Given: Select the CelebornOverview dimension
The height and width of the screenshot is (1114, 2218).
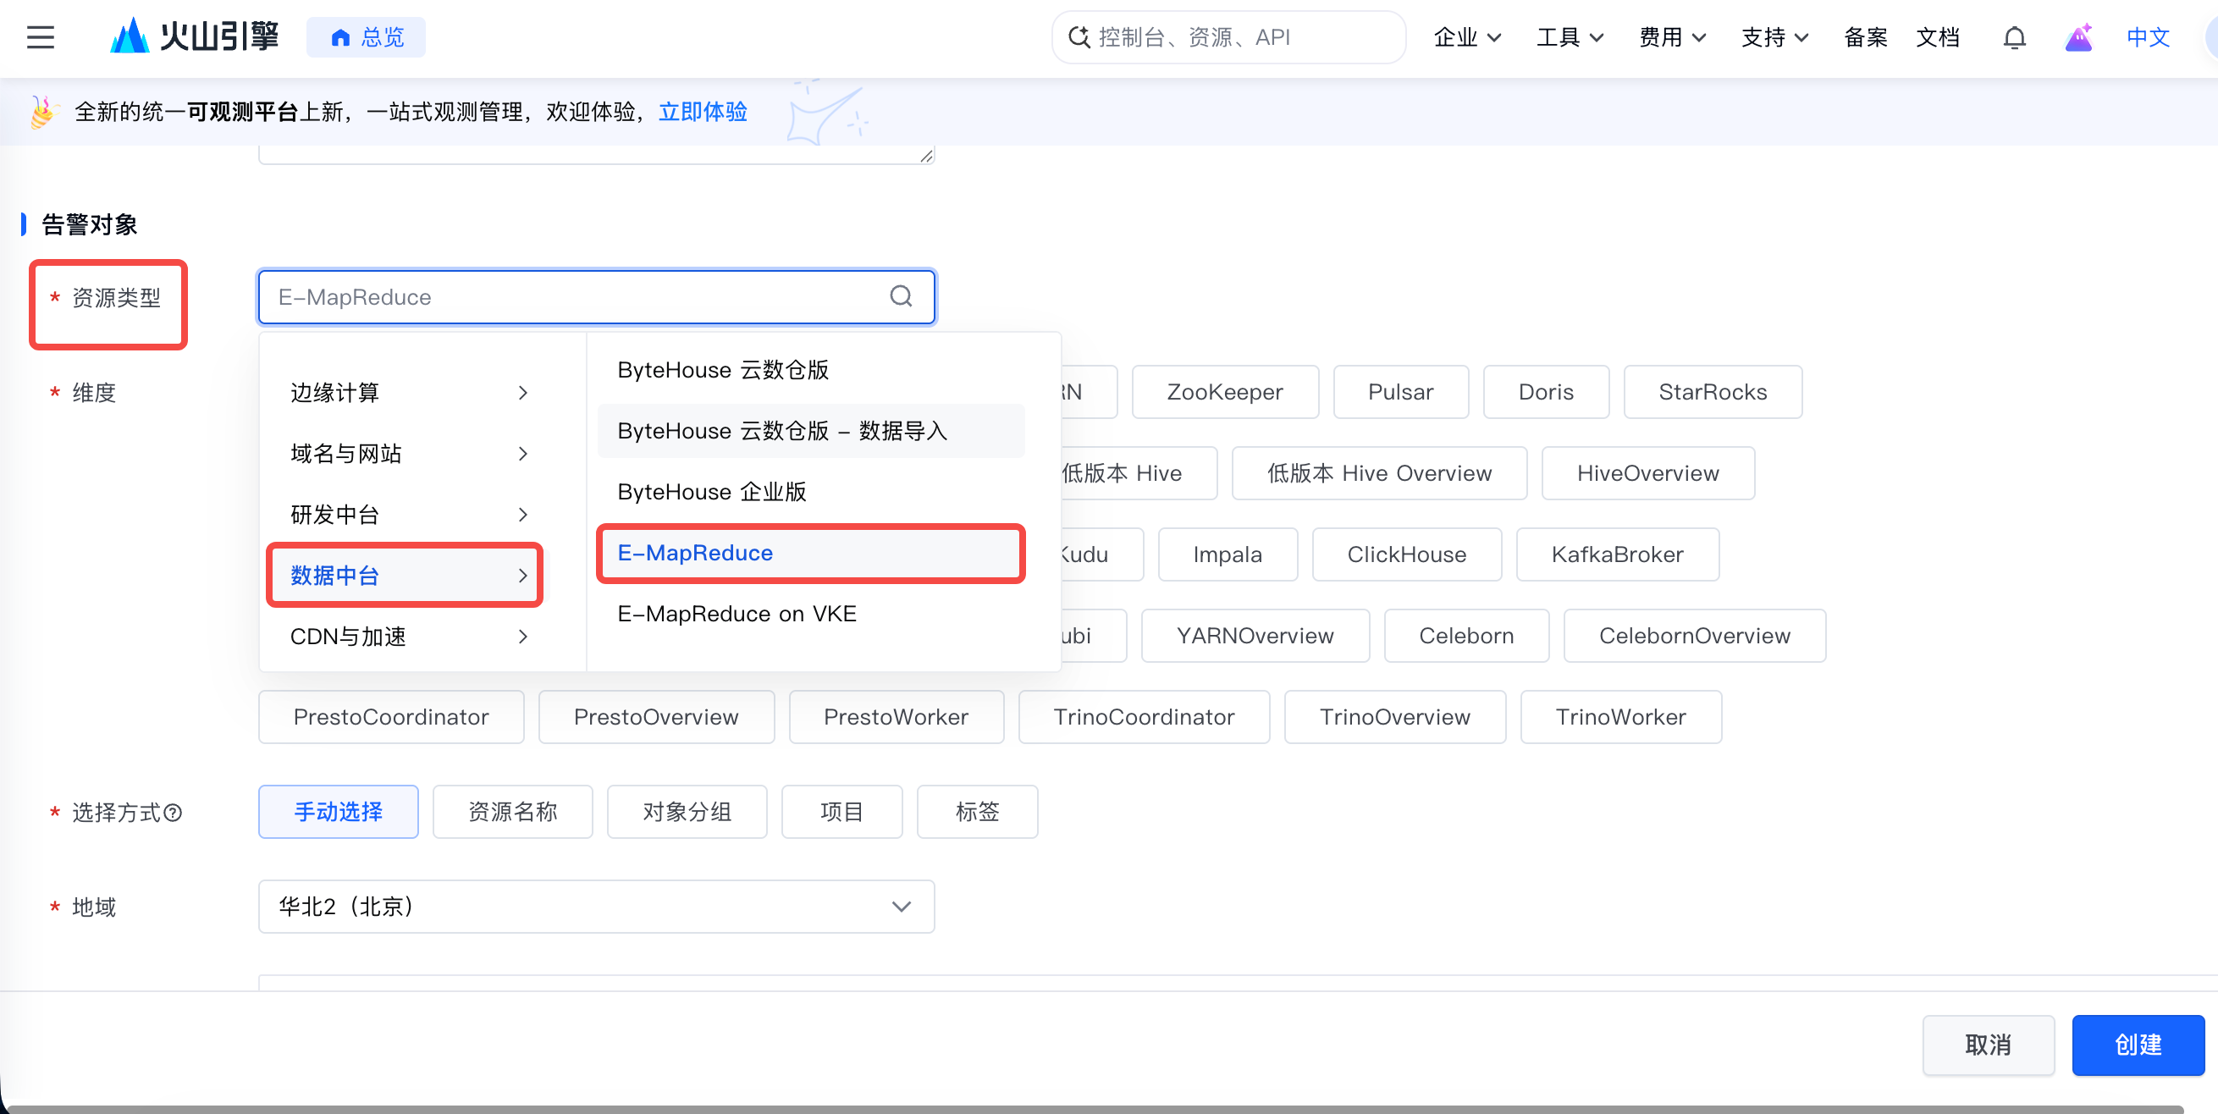Looking at the screenshot, I should pyautogui.click(x=1695, y=636).
